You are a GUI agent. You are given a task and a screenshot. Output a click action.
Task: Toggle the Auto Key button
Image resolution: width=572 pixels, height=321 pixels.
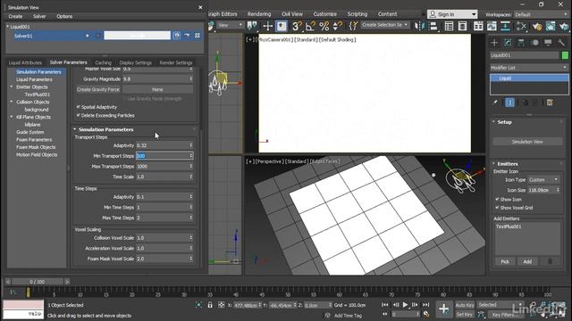tap(465, 305)
